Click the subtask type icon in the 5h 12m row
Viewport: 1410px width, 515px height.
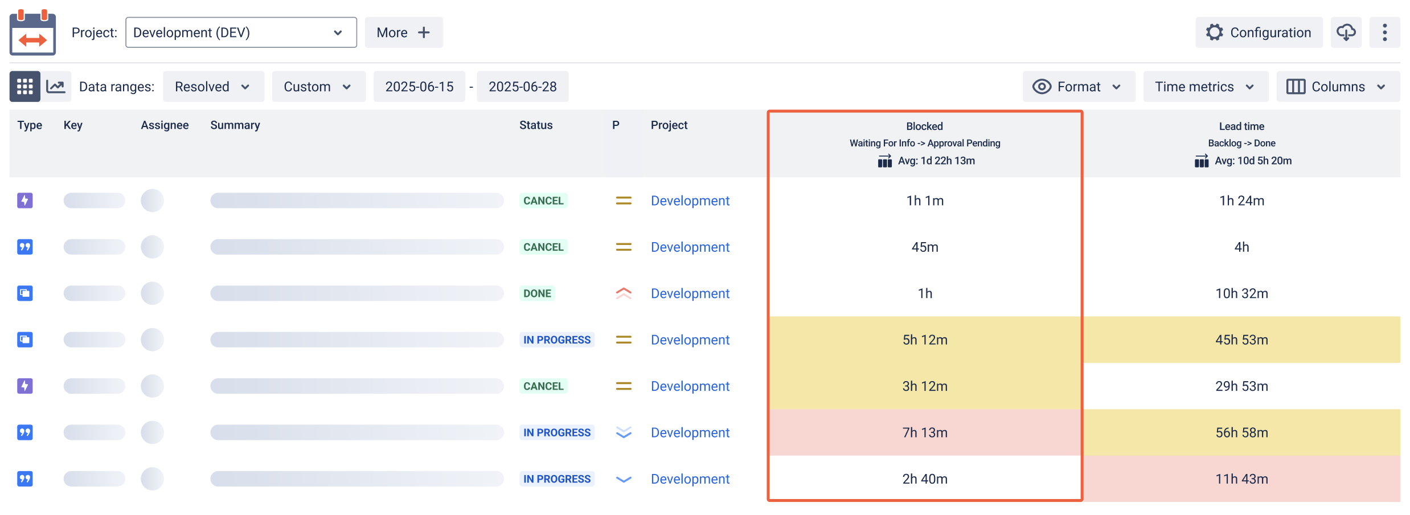pyautogui.click(x=25, y=340)
